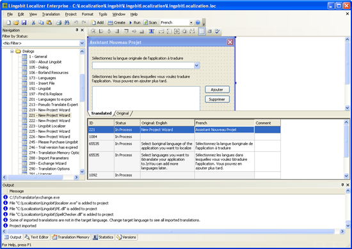Viewport: 352px width, 249px height.
Task: Close the Output panel
Action: click(x=348, y=185)
